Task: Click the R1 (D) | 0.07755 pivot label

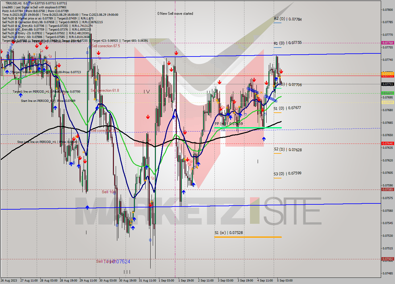Action: click(288, 43)
